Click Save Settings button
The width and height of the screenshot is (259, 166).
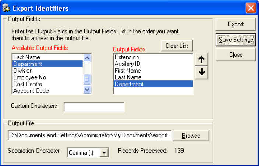(x=236, y=40)
